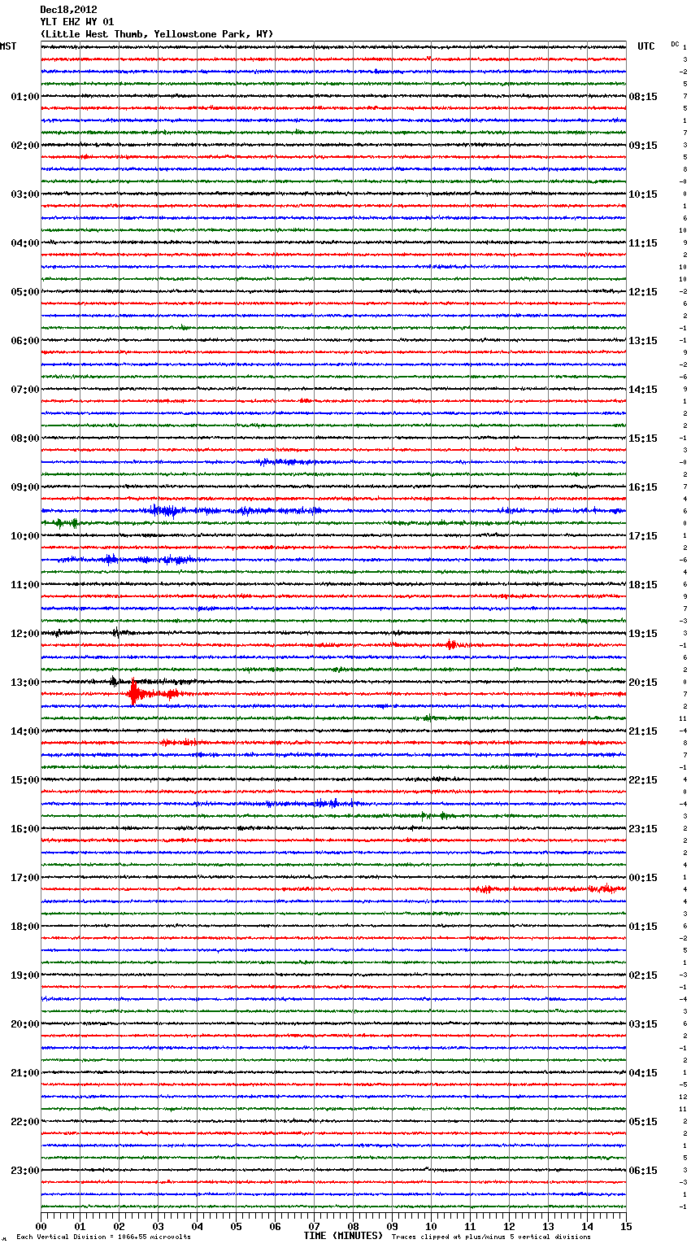
Task: Select the 07:00 MST hour label
Action: click(25, 390)
